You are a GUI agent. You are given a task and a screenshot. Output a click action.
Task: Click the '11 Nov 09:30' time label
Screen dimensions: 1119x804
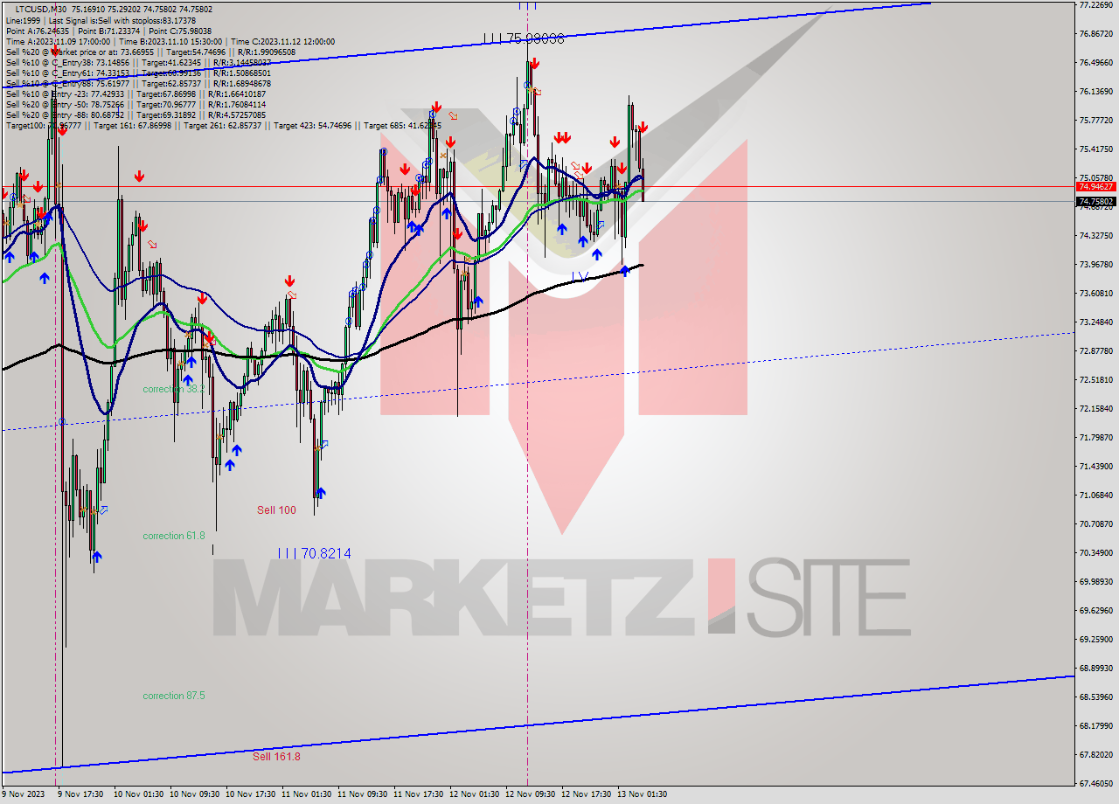tap(363, 794)
